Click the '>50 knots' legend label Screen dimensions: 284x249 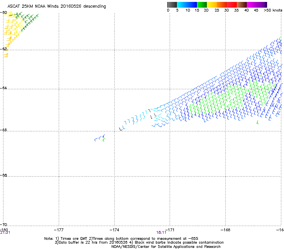[x=273, y=10]
